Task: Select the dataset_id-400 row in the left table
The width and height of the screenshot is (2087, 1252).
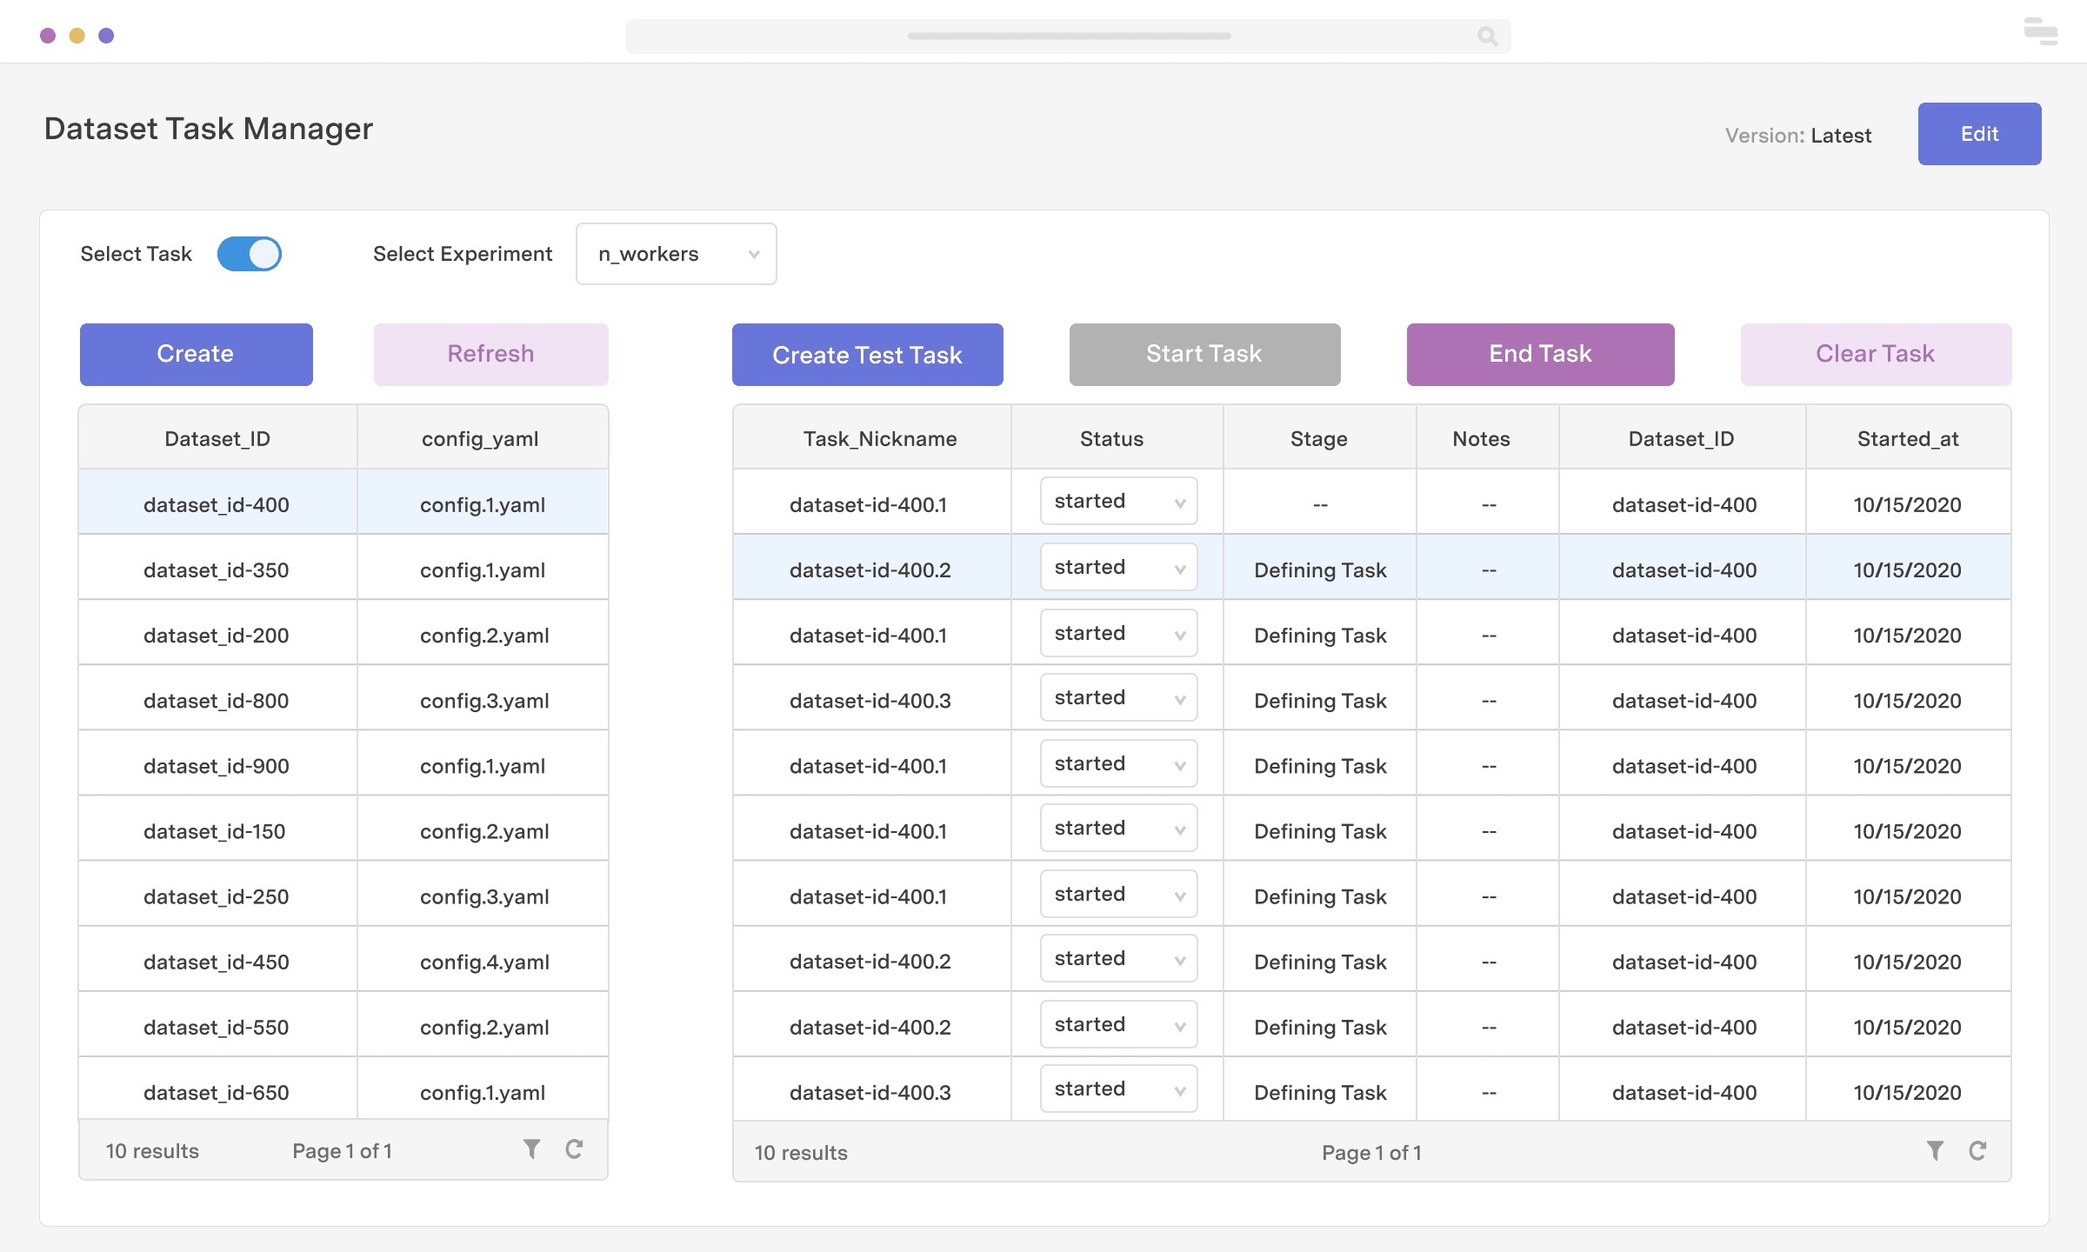Action: coord(217,504)
